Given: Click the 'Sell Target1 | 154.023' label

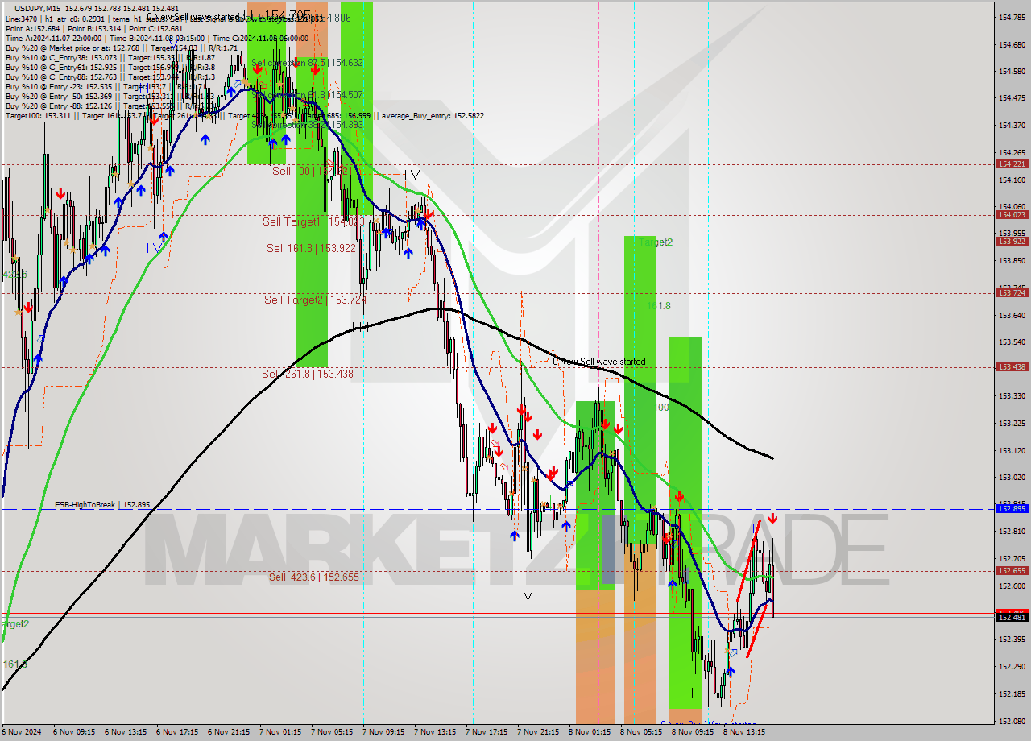Looking at the screenshot, I should pyautogui.click(x=313, y=221).
